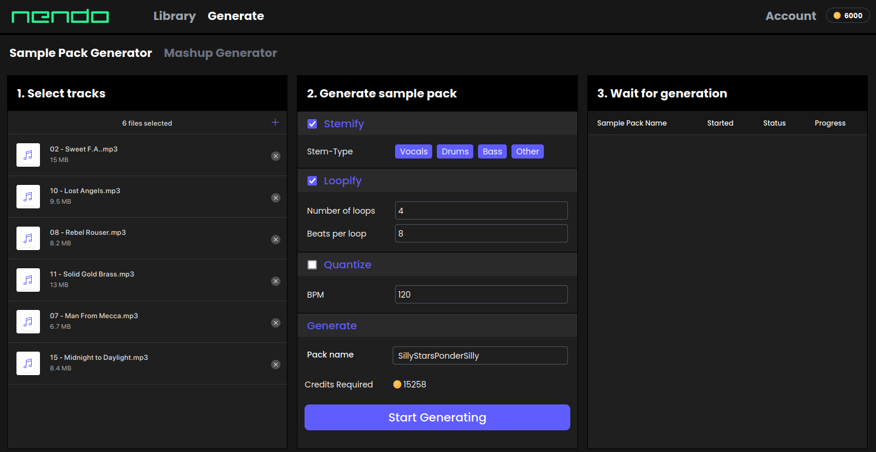876x452 pixels.
Task: Click the plus icon to add tracks
Action: point(275,123)
